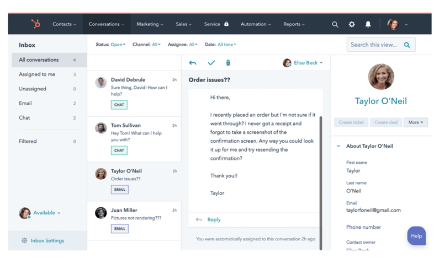Click the EMAIL tag on Taylor O'Neil
The height and width of the screenshot is (263, 439).
(x=119, y=190)
